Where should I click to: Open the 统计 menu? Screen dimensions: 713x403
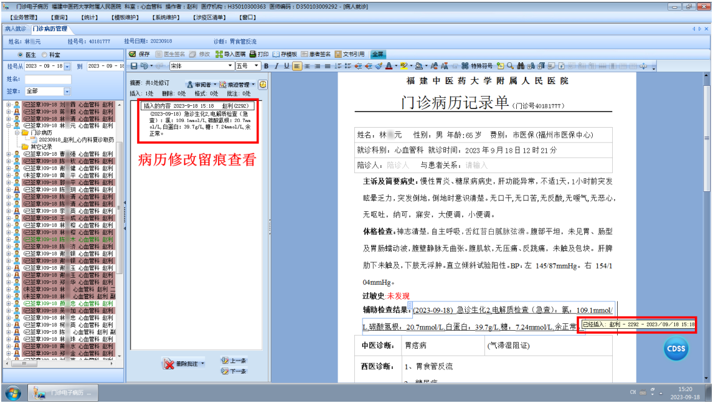coord(90,17)
